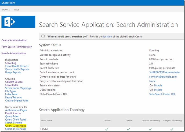This screenshot has height=132, width=185.
Task: Click searchable items value '234'
Action: coord(151,63)
